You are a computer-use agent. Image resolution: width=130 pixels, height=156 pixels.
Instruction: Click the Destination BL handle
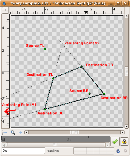coord(45,109)
